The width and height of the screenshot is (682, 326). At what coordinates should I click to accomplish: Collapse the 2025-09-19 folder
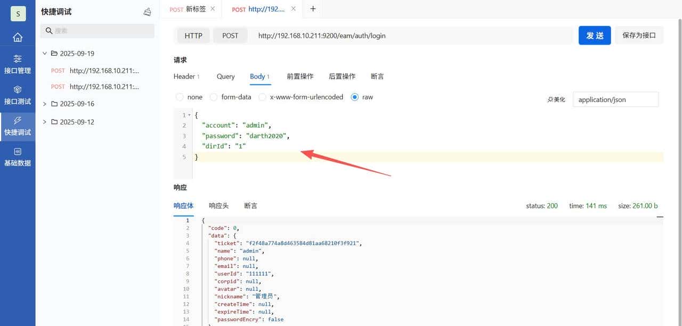45,53
